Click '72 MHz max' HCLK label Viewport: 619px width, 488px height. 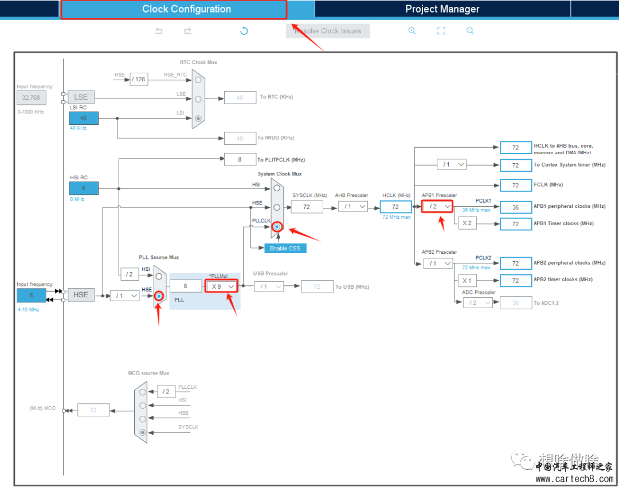click(397, 217)
